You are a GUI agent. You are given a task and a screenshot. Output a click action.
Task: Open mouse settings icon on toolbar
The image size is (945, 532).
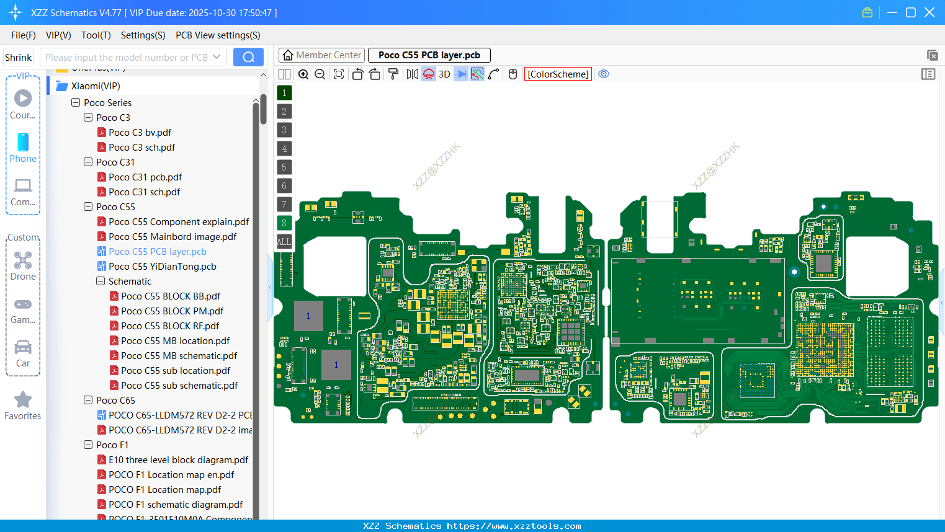[512, 74]
